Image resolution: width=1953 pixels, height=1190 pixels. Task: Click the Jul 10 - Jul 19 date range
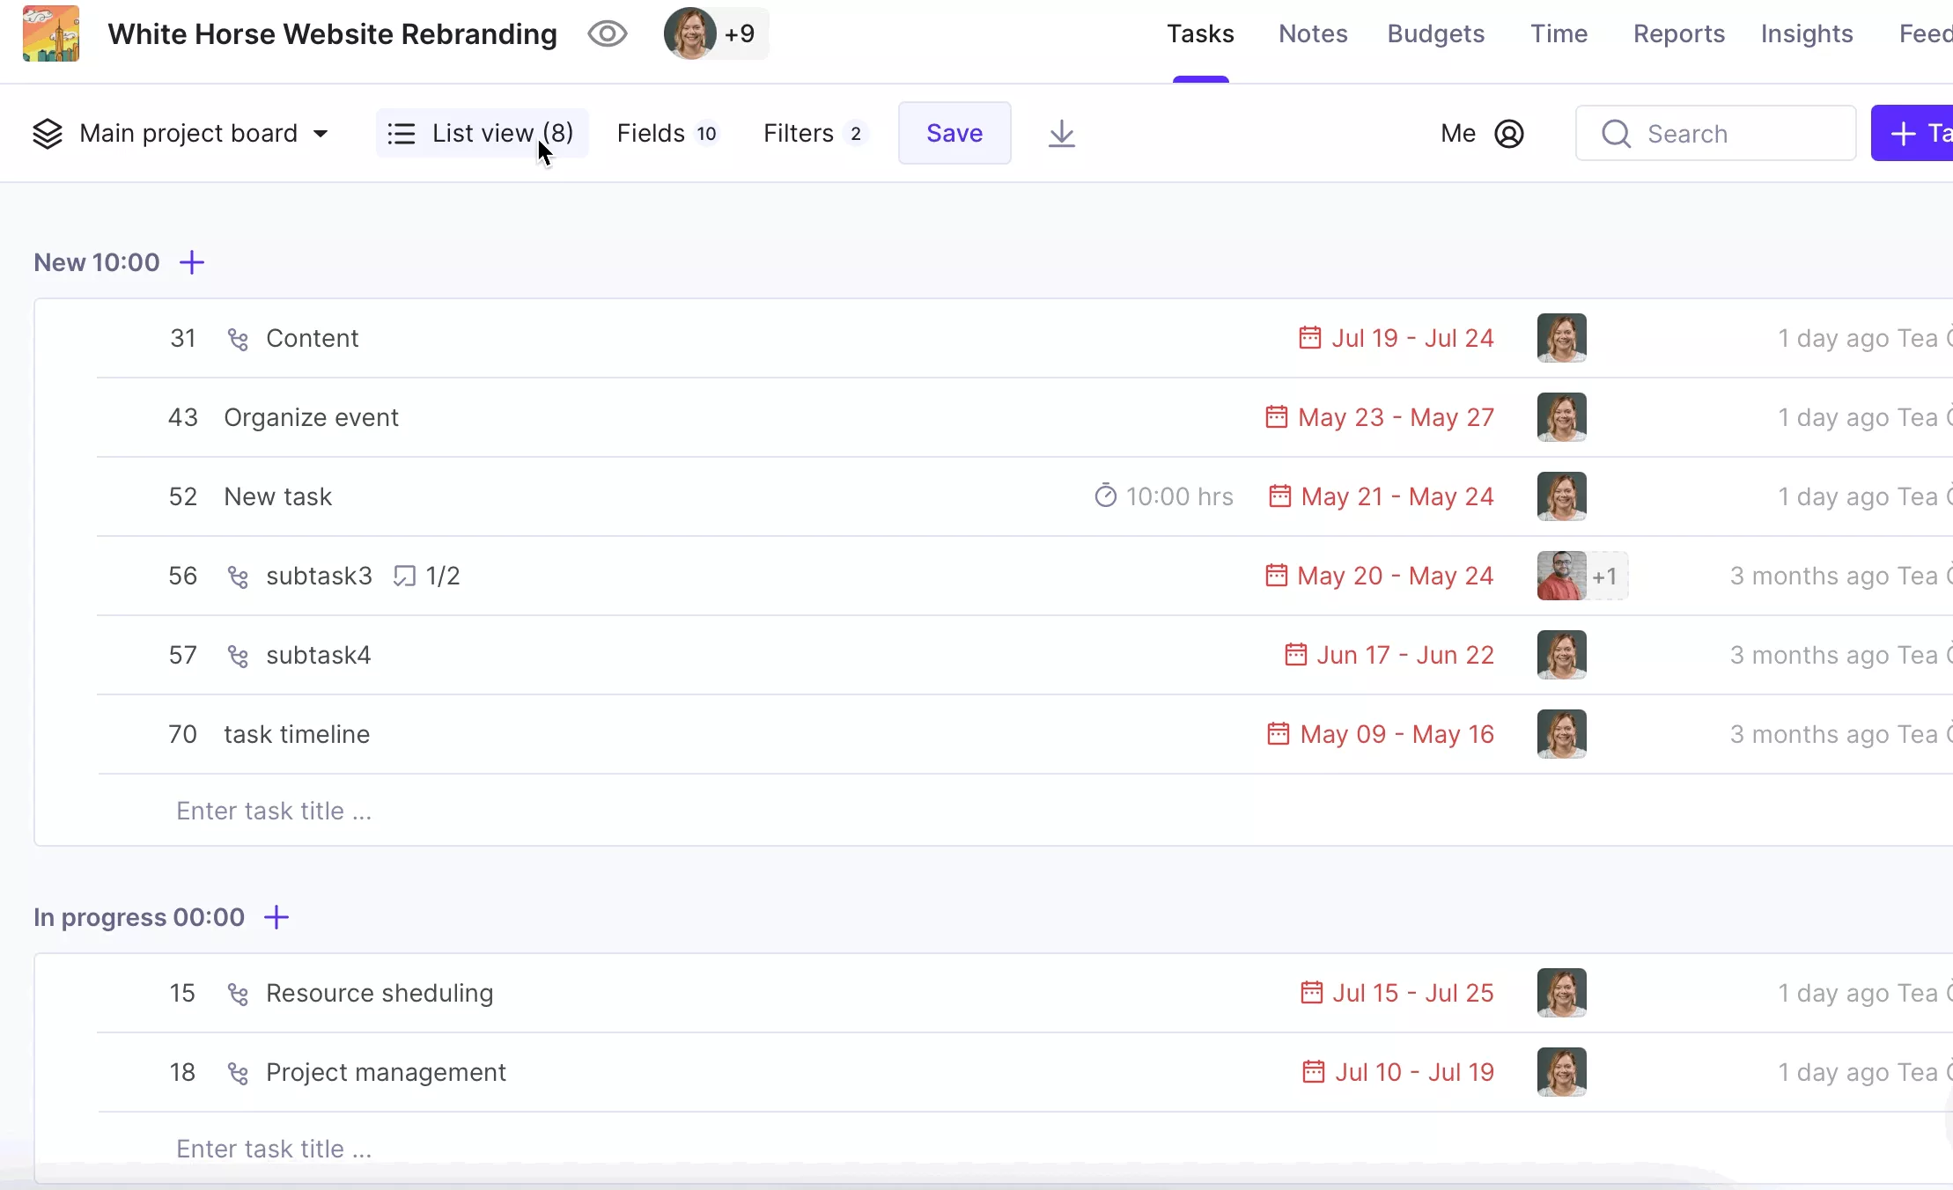(x=1415, y=1072)
